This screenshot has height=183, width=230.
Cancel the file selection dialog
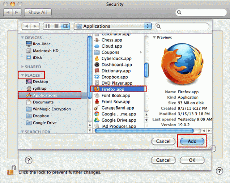pyautogui.click(x=163, y=141)
